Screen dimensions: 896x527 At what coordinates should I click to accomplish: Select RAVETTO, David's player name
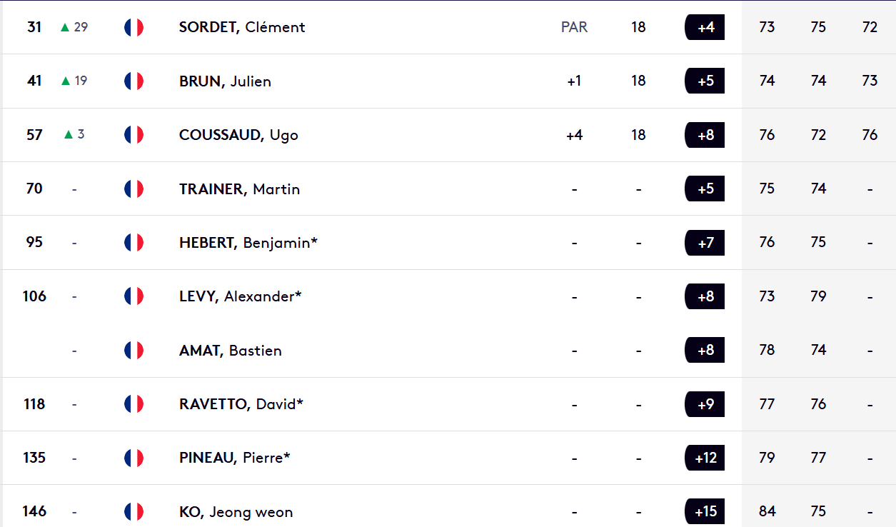pyautogui.click(x=241, y=404)
